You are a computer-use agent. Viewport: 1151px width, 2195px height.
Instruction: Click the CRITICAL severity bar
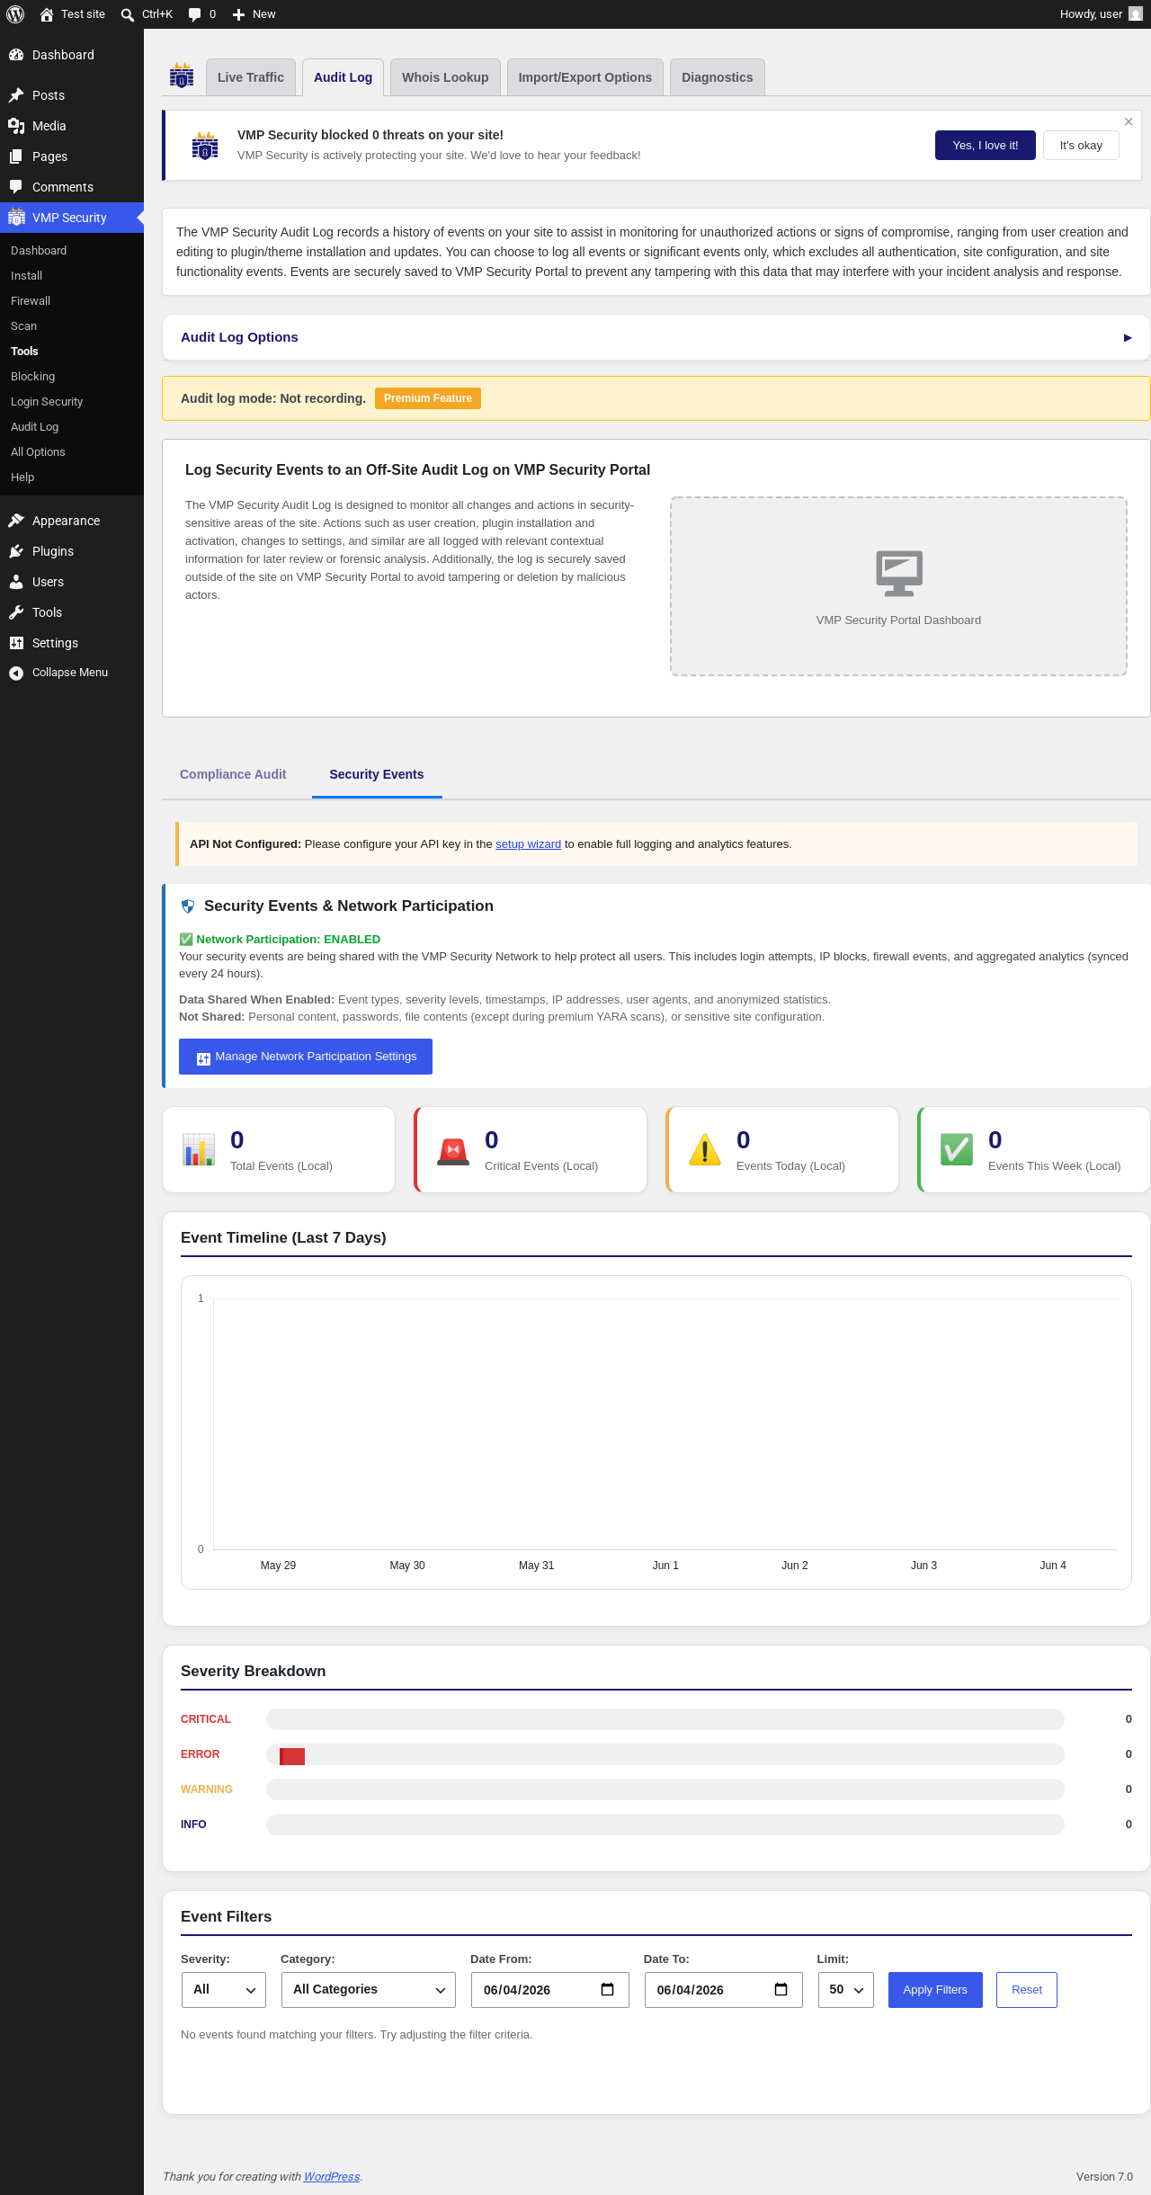click(665, 1719)
